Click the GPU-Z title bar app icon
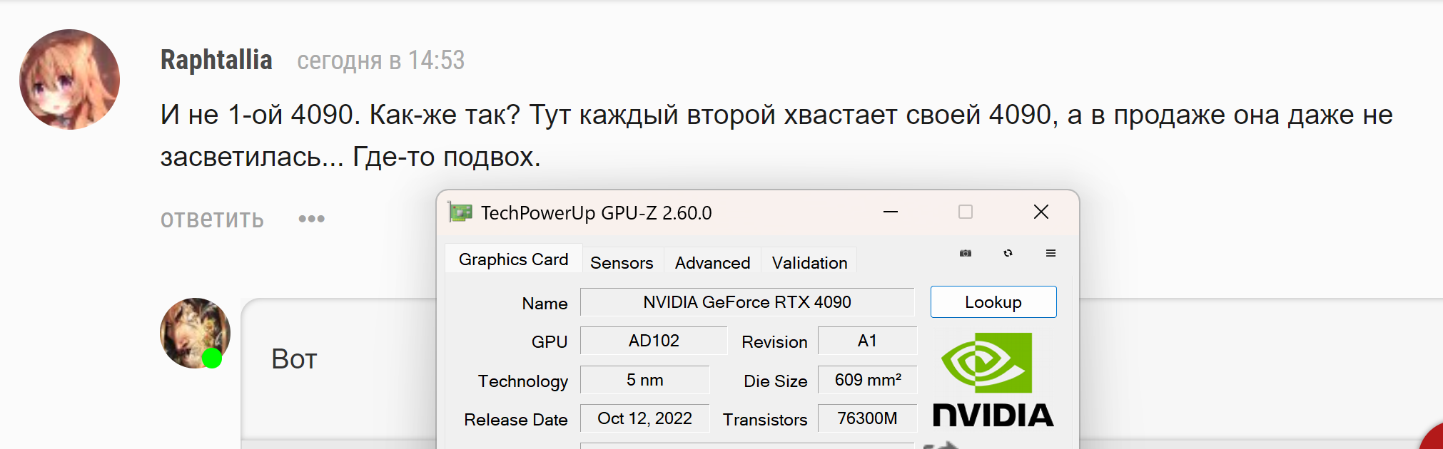 click(x=460, y=212)
